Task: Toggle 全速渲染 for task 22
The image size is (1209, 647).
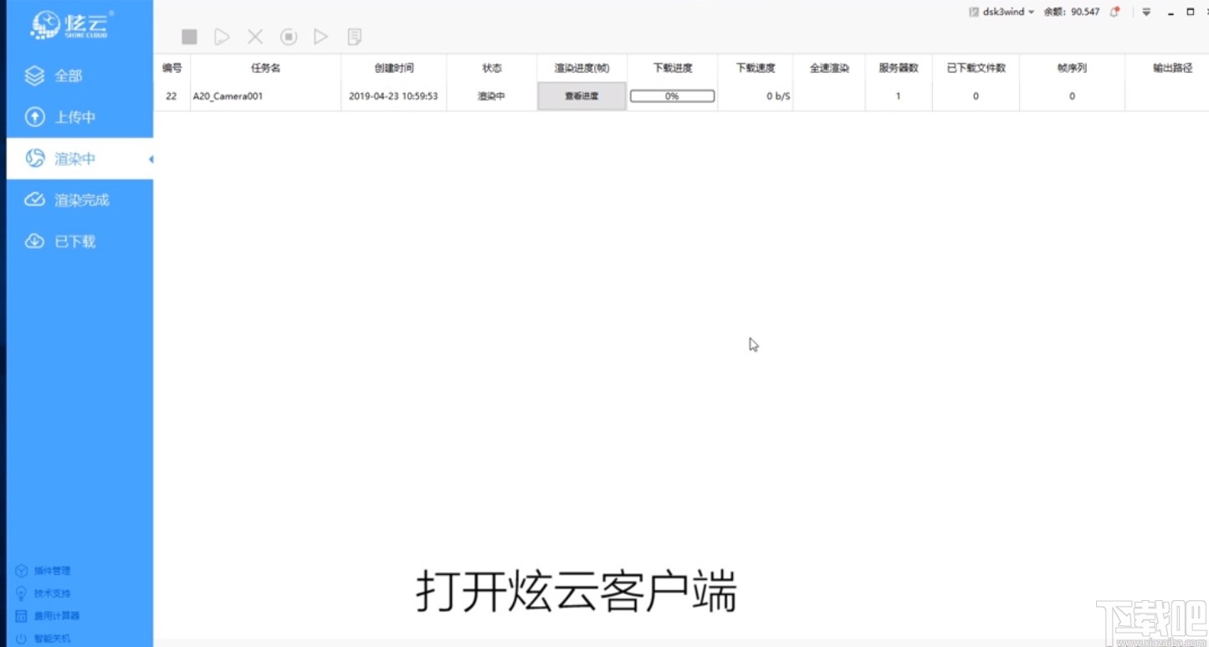Action: 827,95
